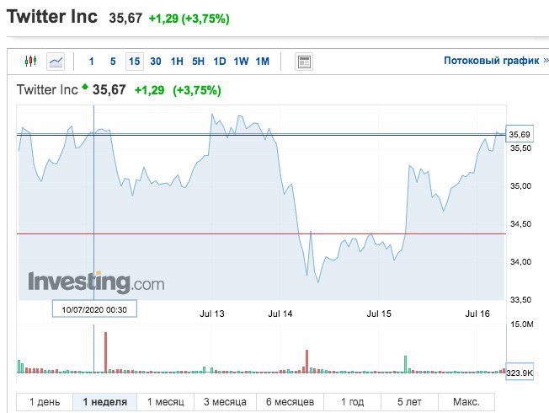Viewport: 549px width, 413px height.
Task: Switch to the 1 месяц range tab
Action: [x=166, y=402]
